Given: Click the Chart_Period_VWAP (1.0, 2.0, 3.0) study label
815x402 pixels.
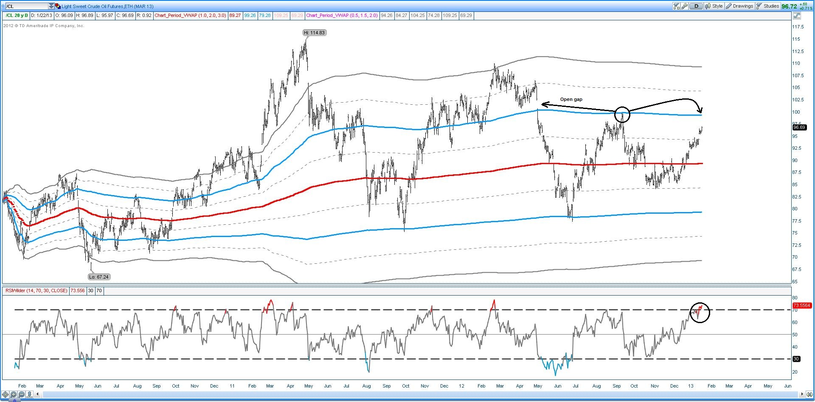Looking at the screenshot, I should click(x=191, y=16).
